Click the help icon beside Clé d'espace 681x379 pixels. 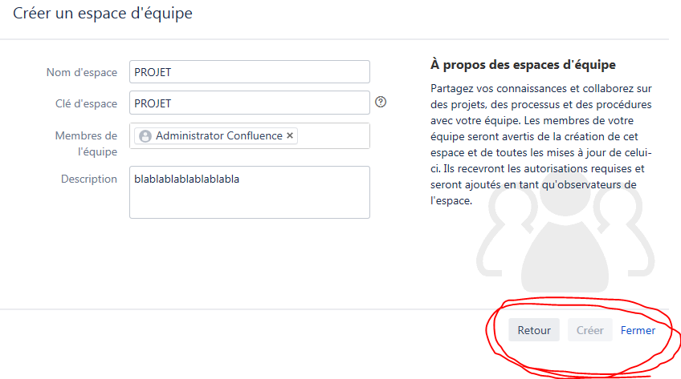tap(381, 102)
